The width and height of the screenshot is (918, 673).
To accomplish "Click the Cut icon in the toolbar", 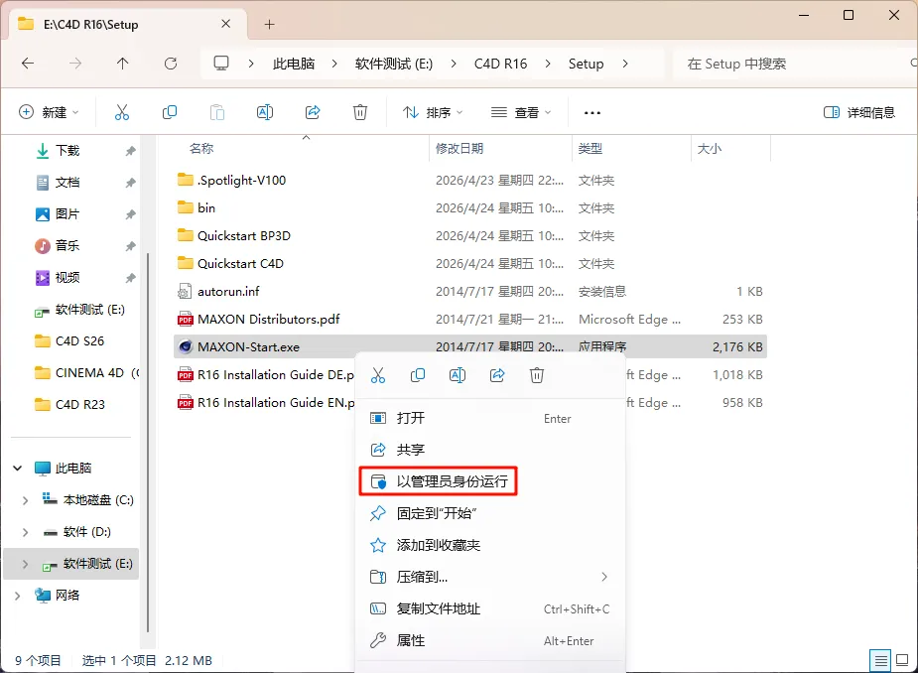I will 122,112.
